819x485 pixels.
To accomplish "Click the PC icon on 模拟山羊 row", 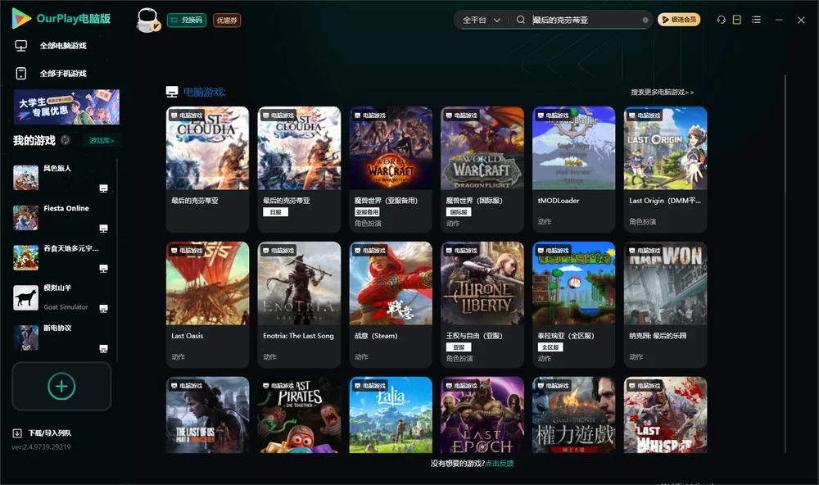I will (103, 308).
